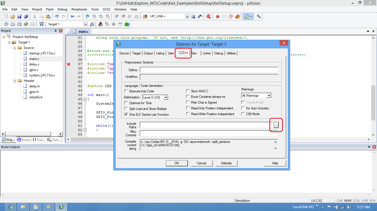
Task: Open Pack Installer icon
Action: click(x=127, y=24)
